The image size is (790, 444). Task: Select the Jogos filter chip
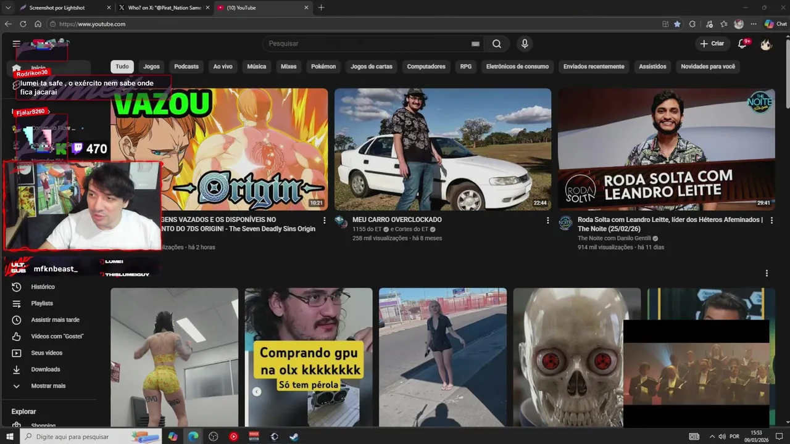pos(151,67)
